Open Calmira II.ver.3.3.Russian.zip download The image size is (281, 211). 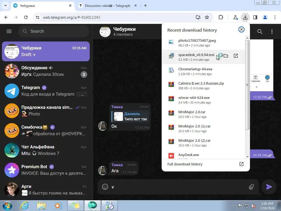tap(203, 86)
